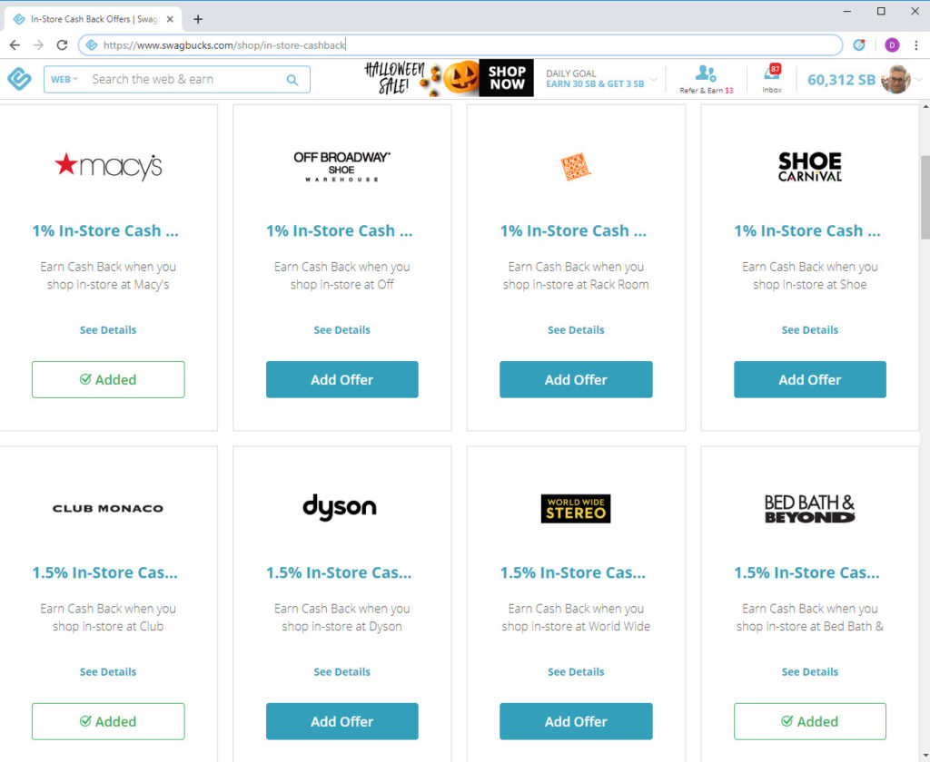Expand the Daily Goal dropdown chevron

pyautogui.click(x=654, y=80)
